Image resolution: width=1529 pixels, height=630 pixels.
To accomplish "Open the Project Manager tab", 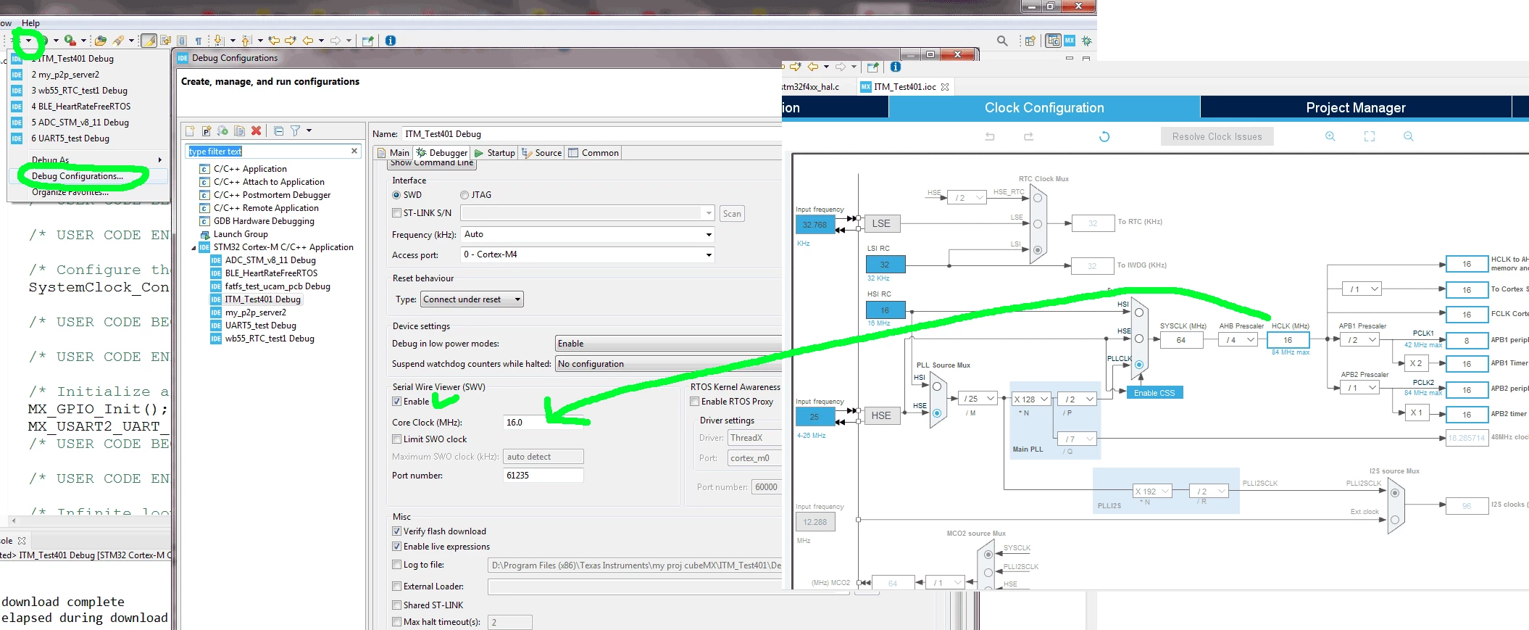I will point(1356,107).
